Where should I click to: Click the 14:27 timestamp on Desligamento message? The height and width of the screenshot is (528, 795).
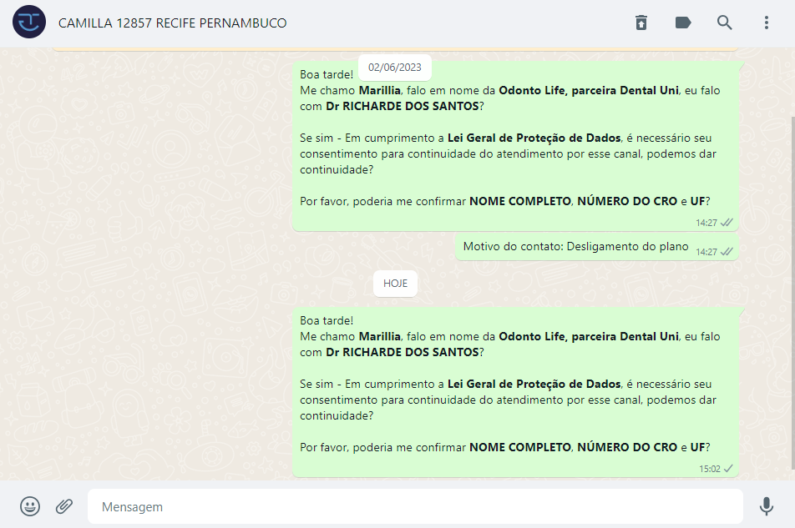pyautogui.click(x=706, y=251)
